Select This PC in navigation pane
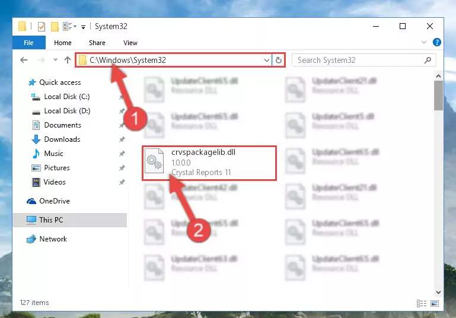Screen dimensions: 456x318 (70, 220)
